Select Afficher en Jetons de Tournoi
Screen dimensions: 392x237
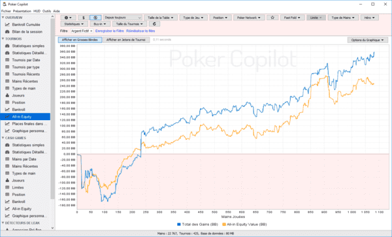tap(125, 40)
